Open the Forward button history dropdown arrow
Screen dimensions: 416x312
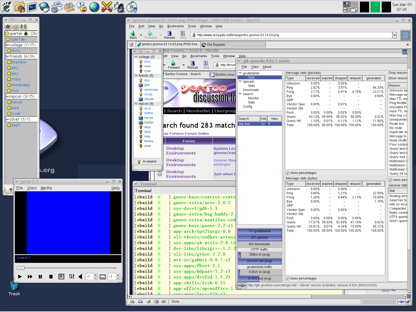(x=160, y=35)
